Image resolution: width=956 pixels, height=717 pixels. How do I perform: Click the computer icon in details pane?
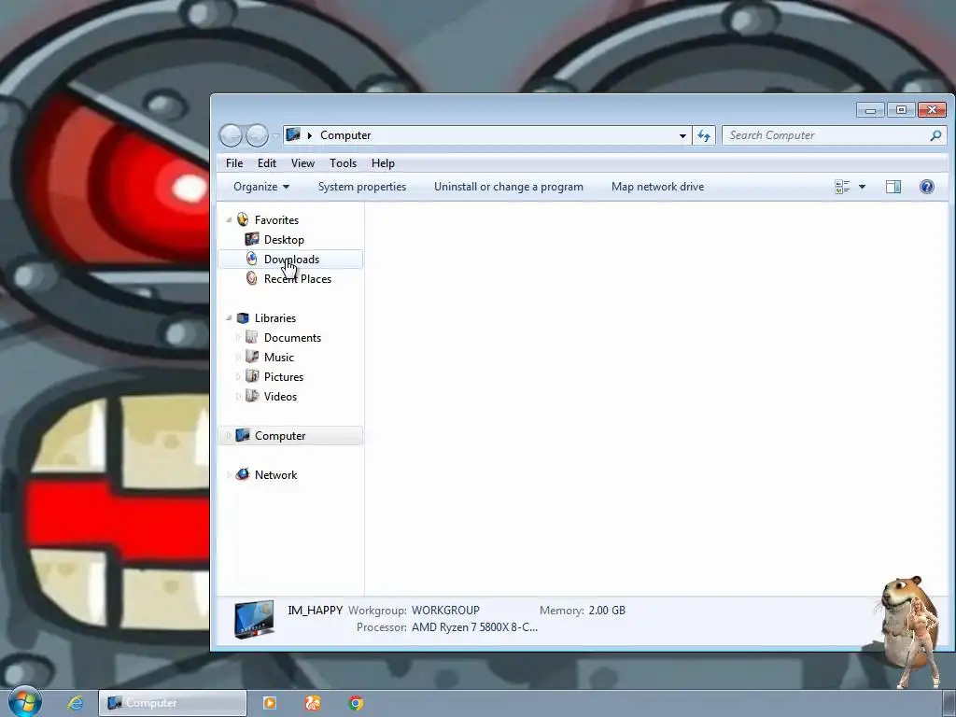point(254,619)
